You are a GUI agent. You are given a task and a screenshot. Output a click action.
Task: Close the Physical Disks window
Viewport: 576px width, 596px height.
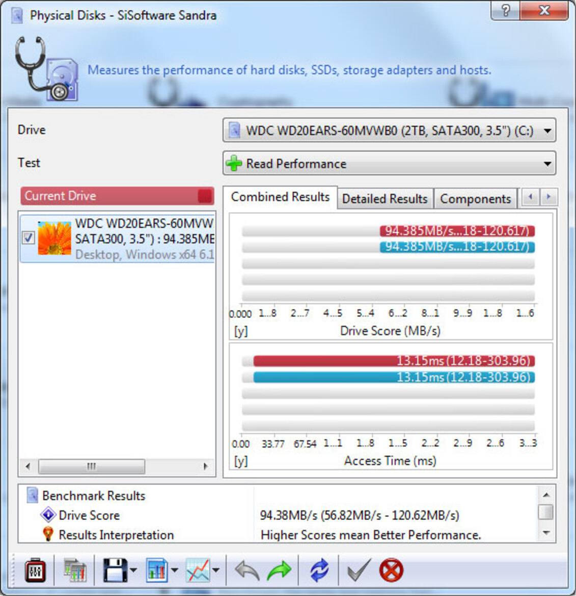544,11
